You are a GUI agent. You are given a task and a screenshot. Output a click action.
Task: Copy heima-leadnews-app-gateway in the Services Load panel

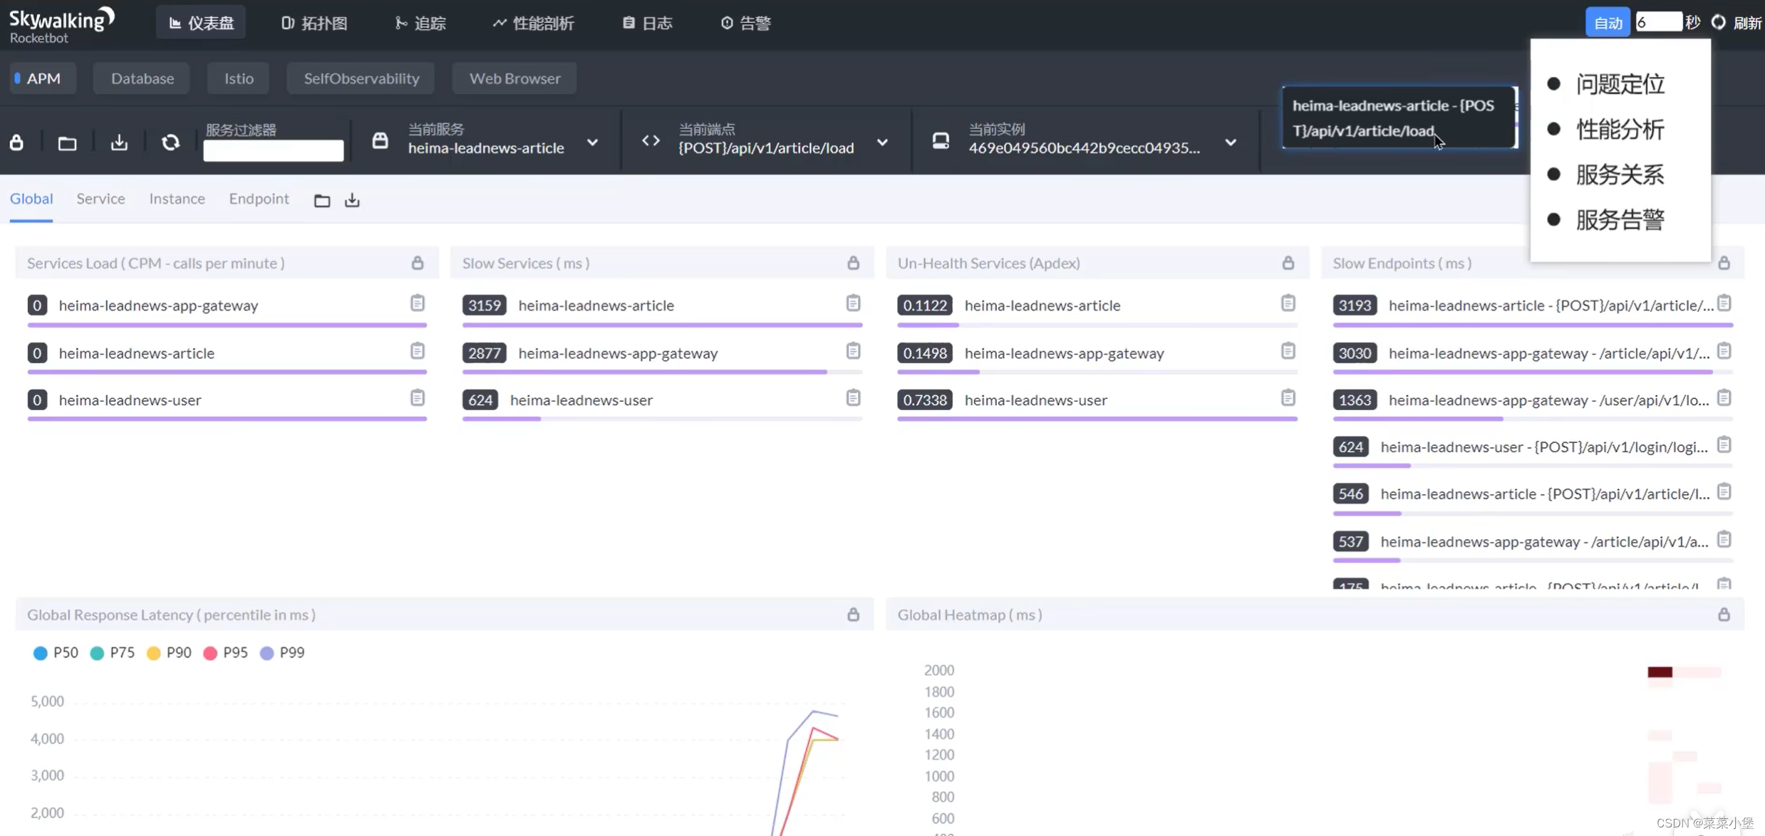coord(418,303)
